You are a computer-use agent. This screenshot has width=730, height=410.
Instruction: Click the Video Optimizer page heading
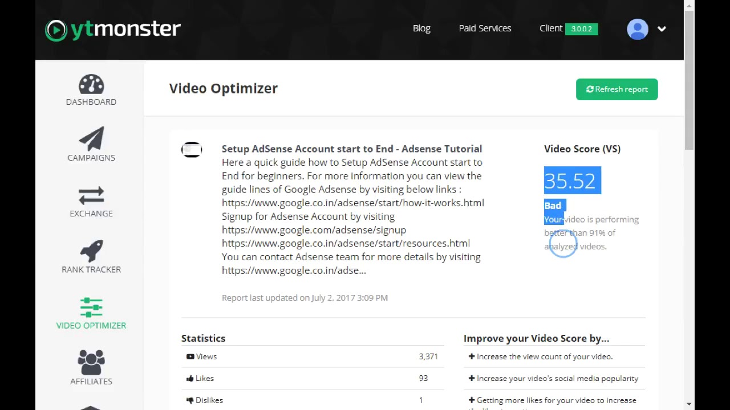224,89
